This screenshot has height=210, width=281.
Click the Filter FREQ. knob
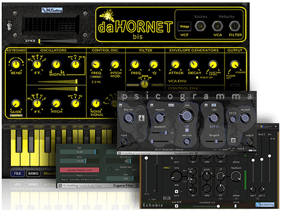point(135,64)
